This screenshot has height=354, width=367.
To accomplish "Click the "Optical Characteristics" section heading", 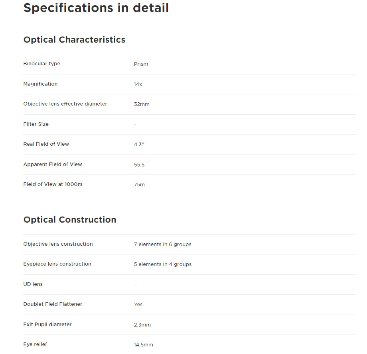I will click(x=74, y=40).
